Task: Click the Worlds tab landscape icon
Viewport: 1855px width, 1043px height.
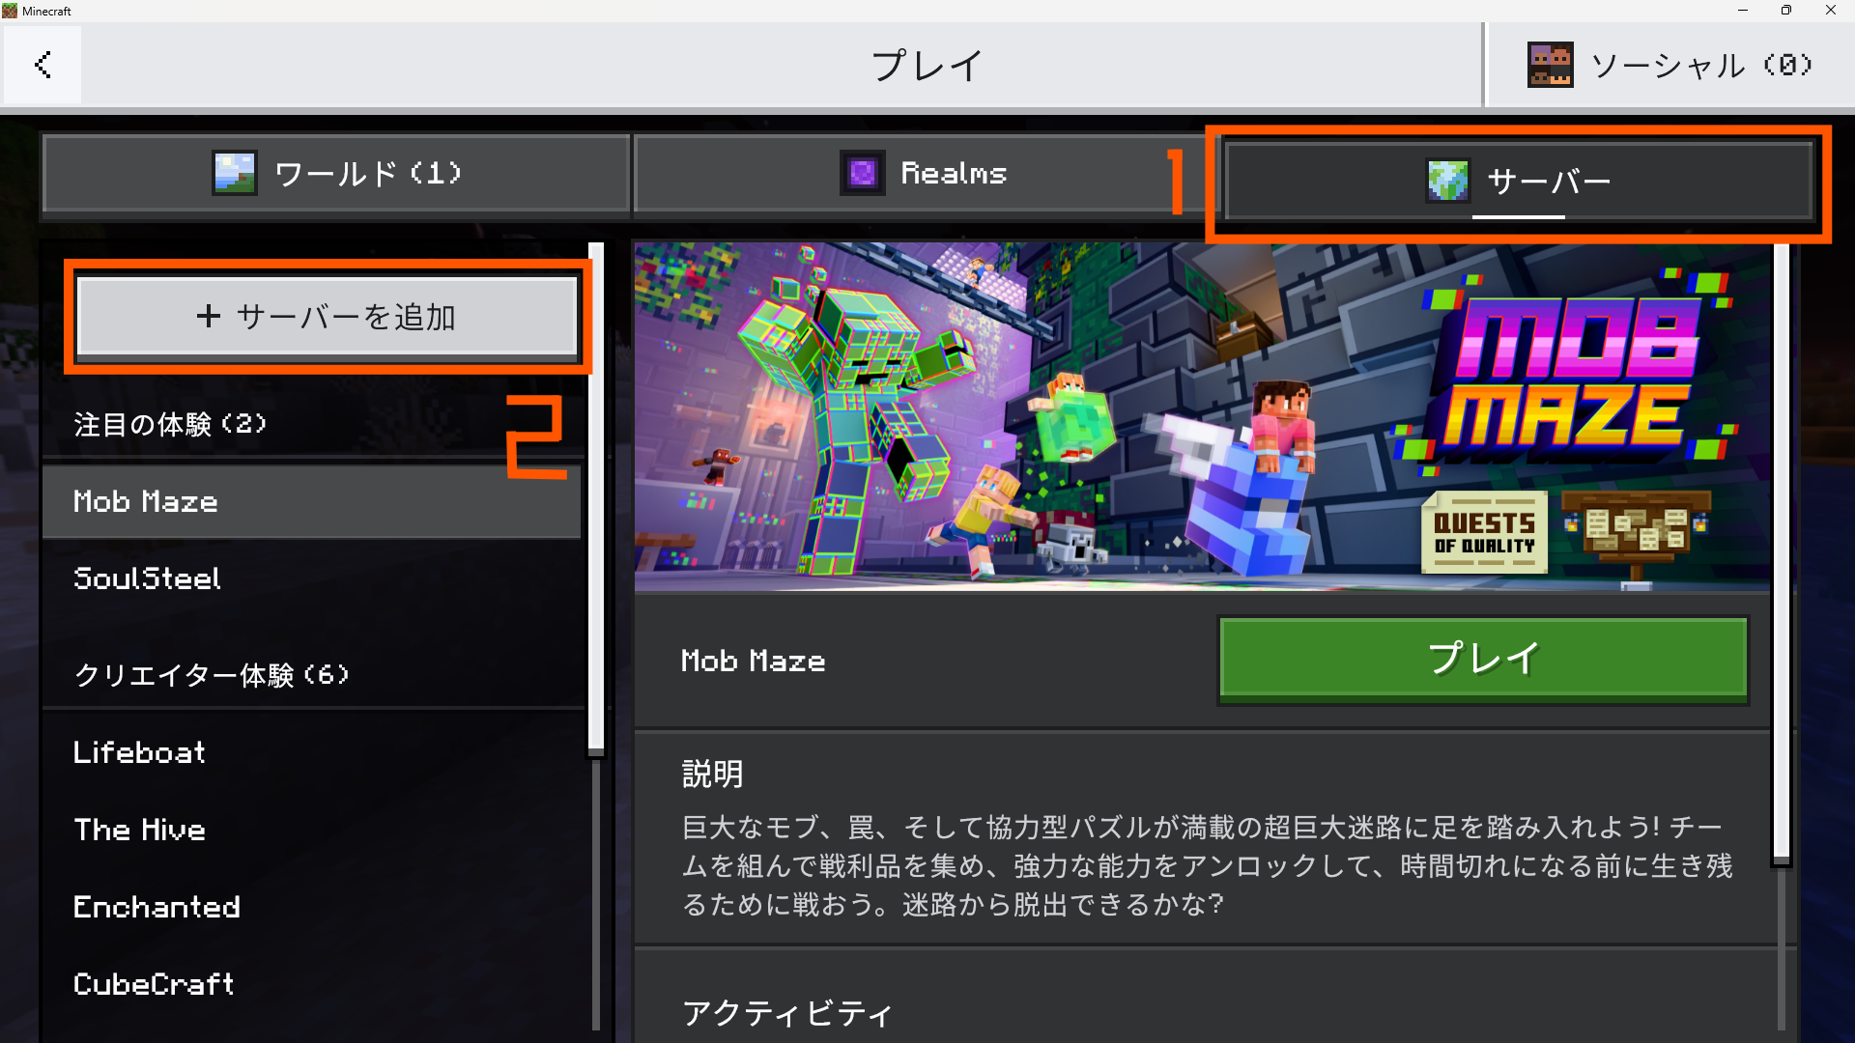Action: pos(235,174)
